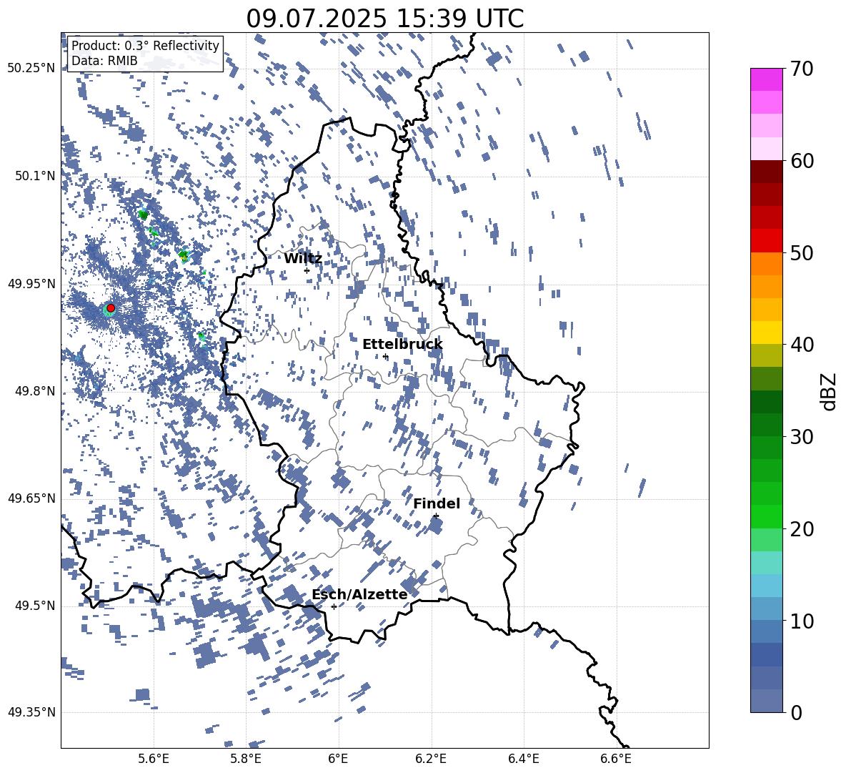The height and width of the screenshot is (773, 846).
Task: Click the 49.8°N latitude label
Action: [36, 391]
